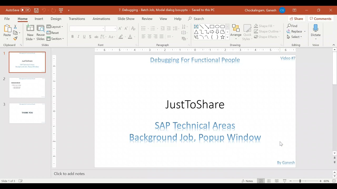Decrease font size
This screenshot has width=337, height=189.
[126, 28]
